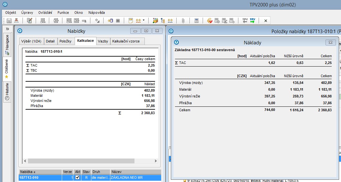Switch to the Položky tab
Viewport: 341px width, 182px height.
coord(65,41)
